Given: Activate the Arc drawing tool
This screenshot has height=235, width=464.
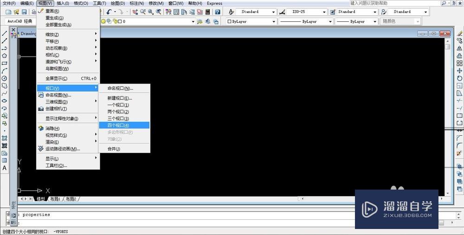Looking at the screenshot, I should (5, 70).
